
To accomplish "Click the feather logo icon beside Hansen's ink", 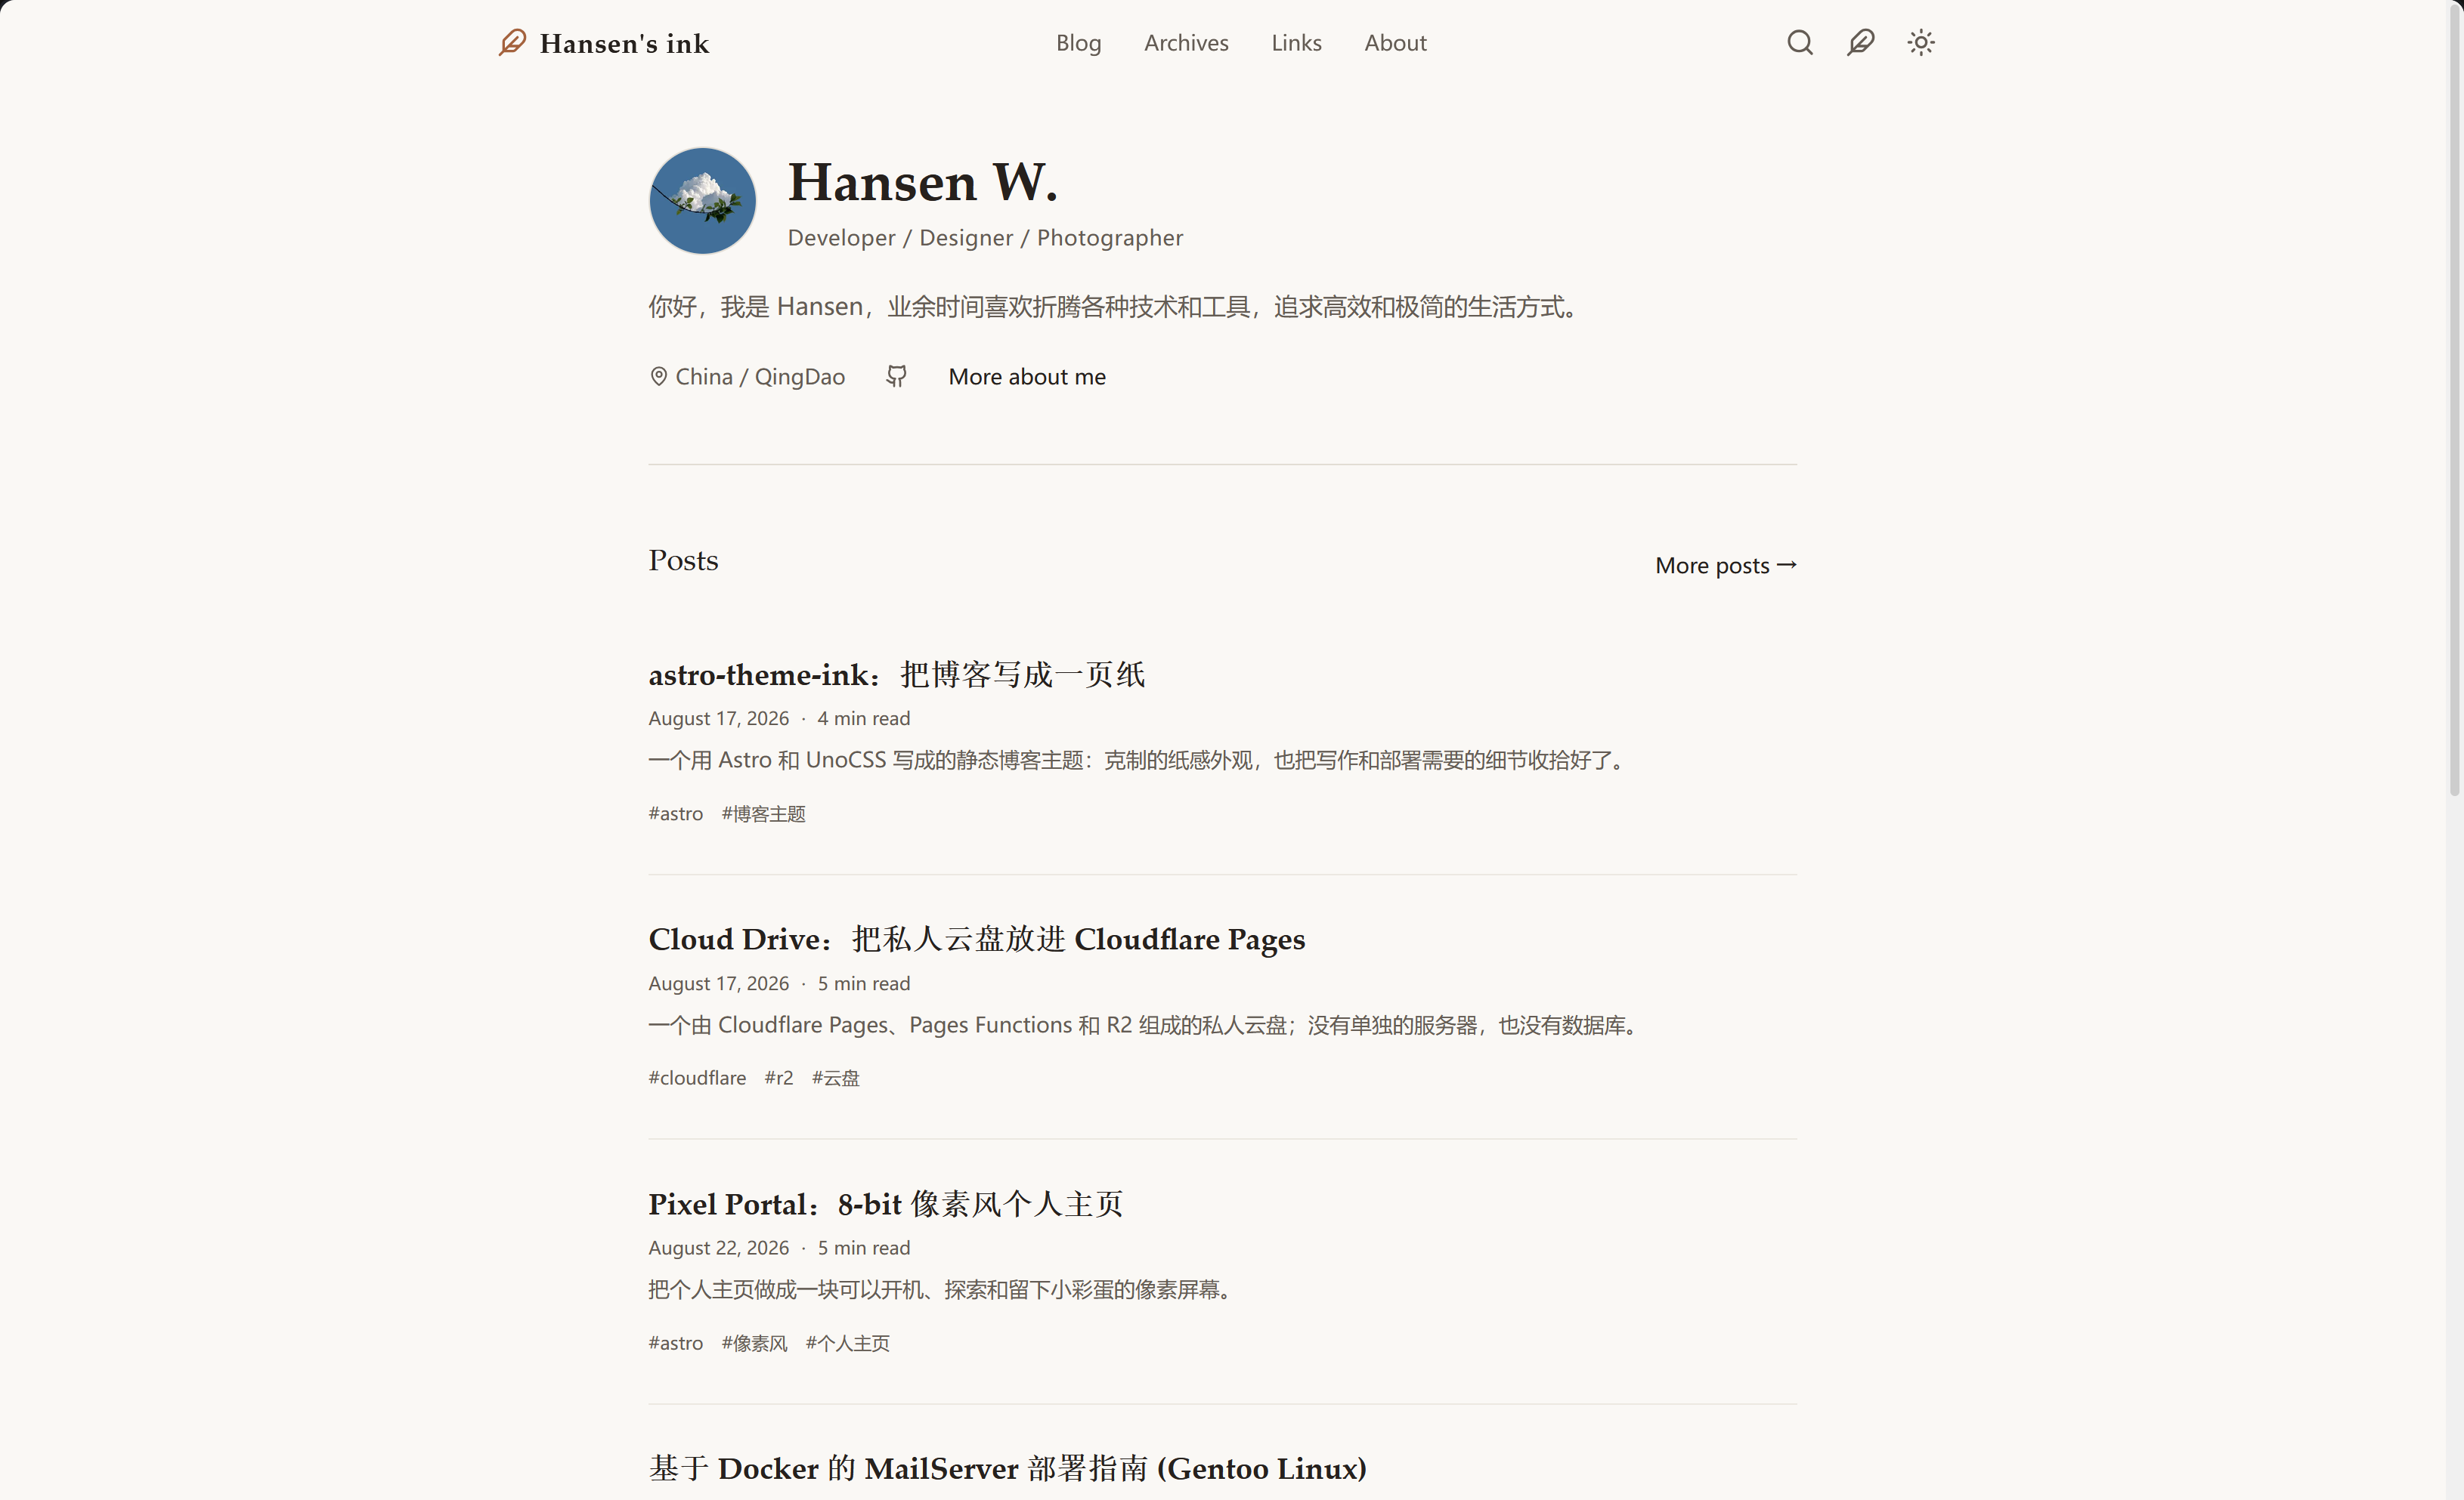I will (512, 43).
